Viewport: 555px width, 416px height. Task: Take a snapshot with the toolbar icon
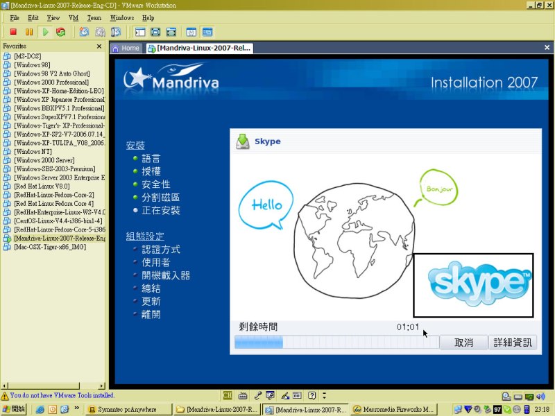click(84, 32)
